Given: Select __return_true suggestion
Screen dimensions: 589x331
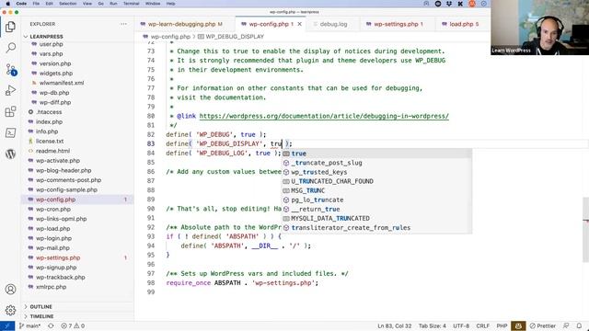Looking at the screenshot, I should point(376,209).
